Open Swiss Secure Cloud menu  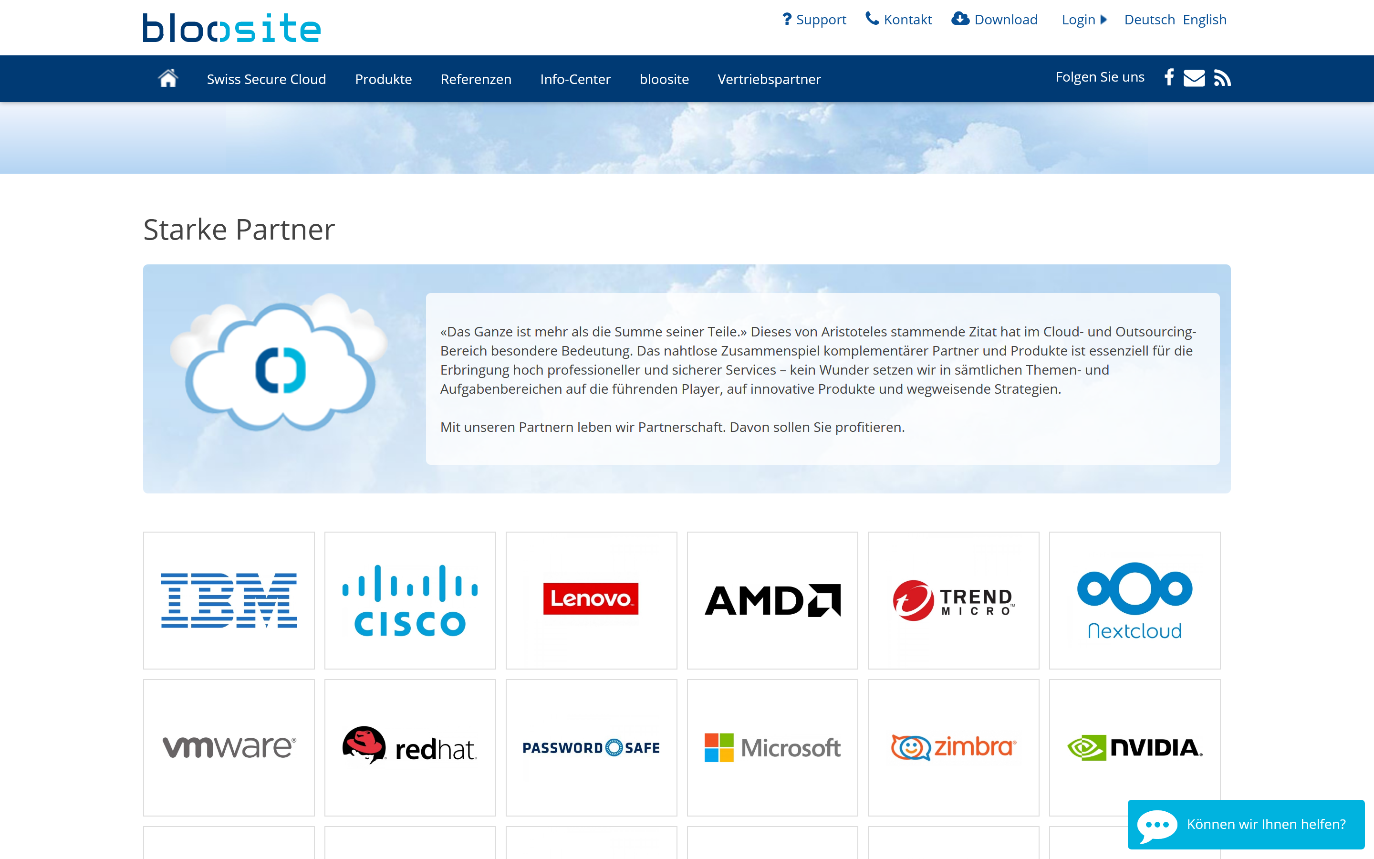tap(266, 79)
